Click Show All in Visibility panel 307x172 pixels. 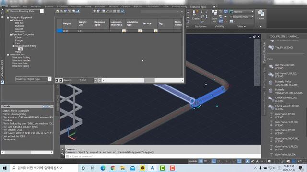pos(214,16)
